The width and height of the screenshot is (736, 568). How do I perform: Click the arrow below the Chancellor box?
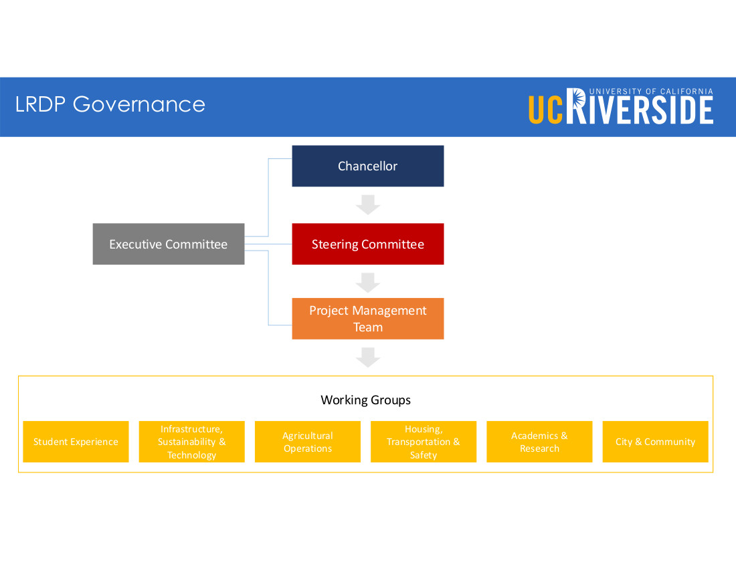tap(368, 204)
